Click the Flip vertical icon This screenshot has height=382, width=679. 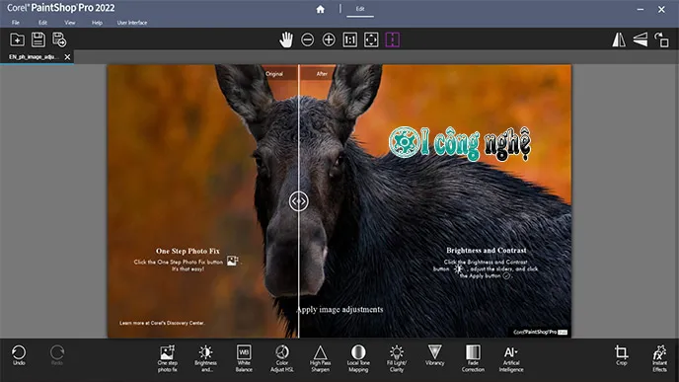point(641,39)
